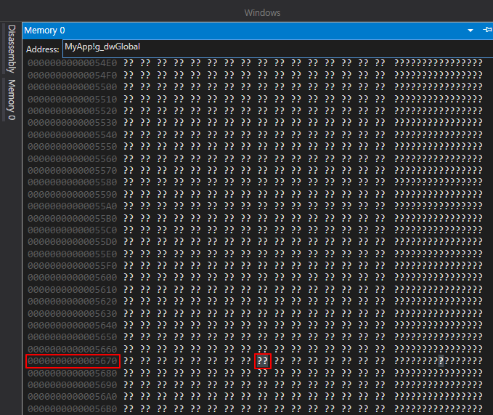The width and height of the screenshot is (493, 415).
Task: Select address 0000000000005590
Action: [73, 194]
